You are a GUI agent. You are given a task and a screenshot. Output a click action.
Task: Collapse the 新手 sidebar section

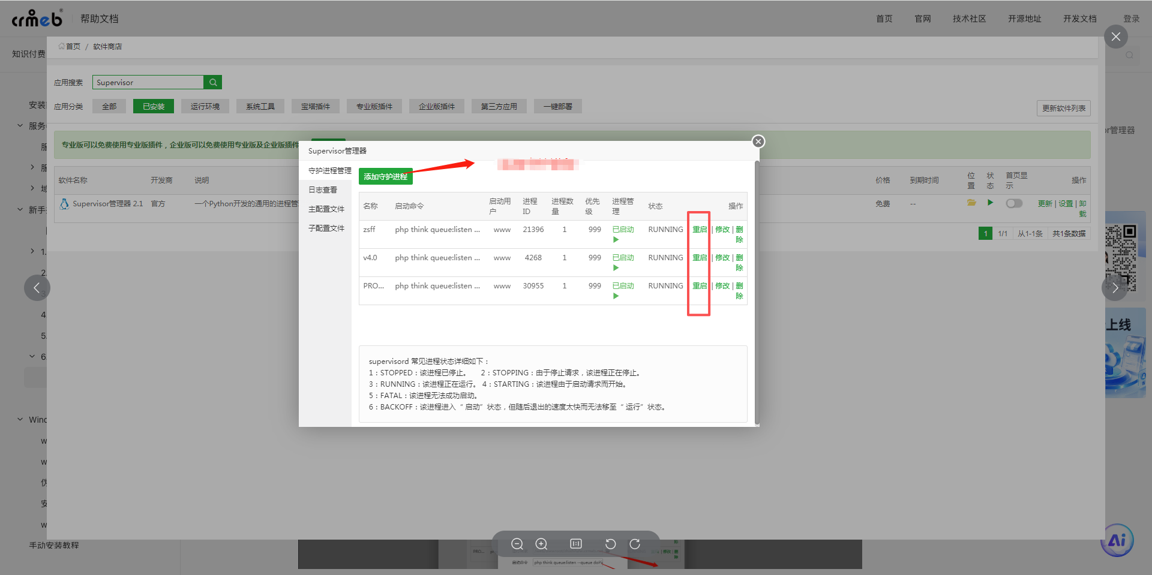click(x=20, y=210)
